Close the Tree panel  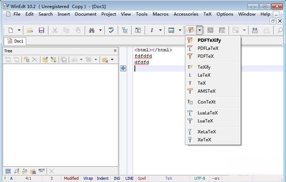pyautogui.click(x=115, y=51)
